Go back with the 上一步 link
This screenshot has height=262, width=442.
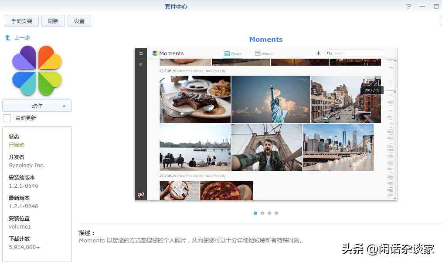click(22, 38)
